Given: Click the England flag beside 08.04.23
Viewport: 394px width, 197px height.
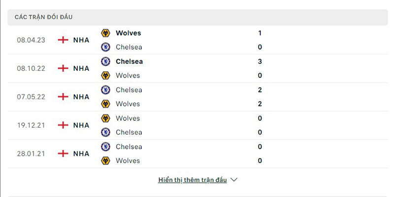Looking at the screenshot, I should tap(63, 40).
